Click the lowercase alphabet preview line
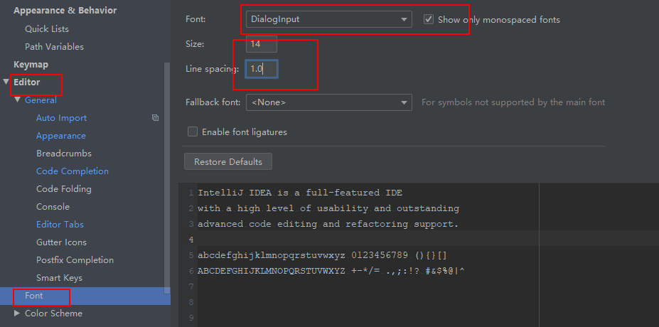 [x=322, y=255]
